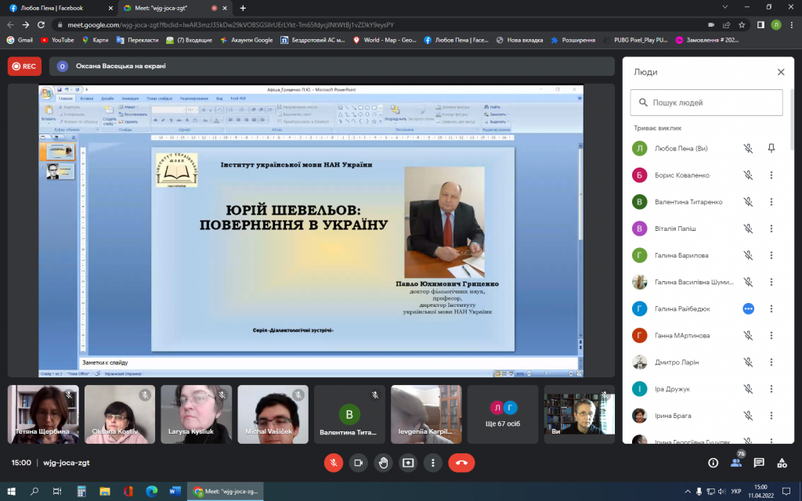This screenshot has height=501, width=802.
Task: Open the "Ще 67 осіб" participants tile
Action: [x=504, y=413]
